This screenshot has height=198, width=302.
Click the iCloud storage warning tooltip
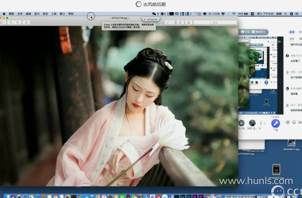[x=129, y=26]
